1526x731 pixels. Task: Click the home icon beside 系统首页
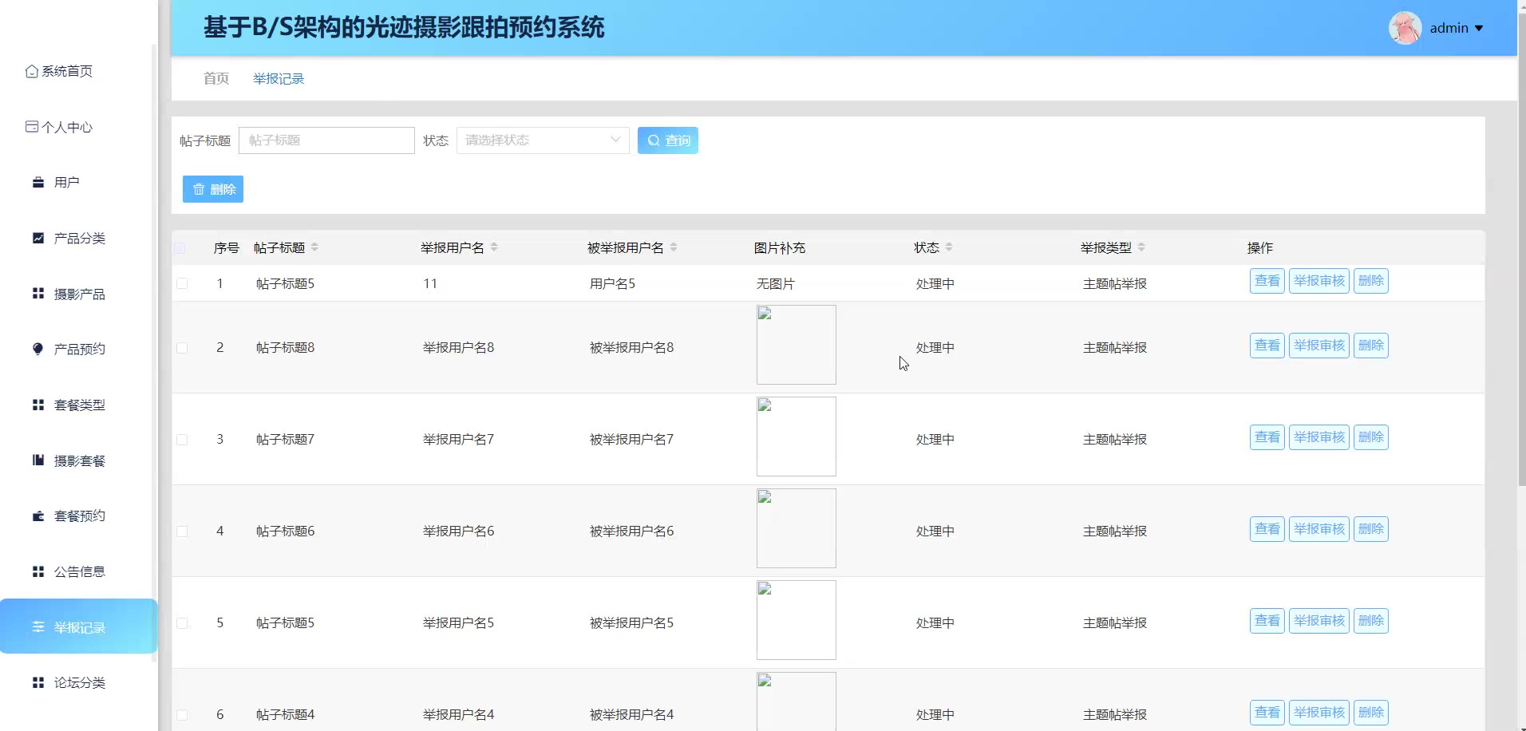click(x=32, y=72)
